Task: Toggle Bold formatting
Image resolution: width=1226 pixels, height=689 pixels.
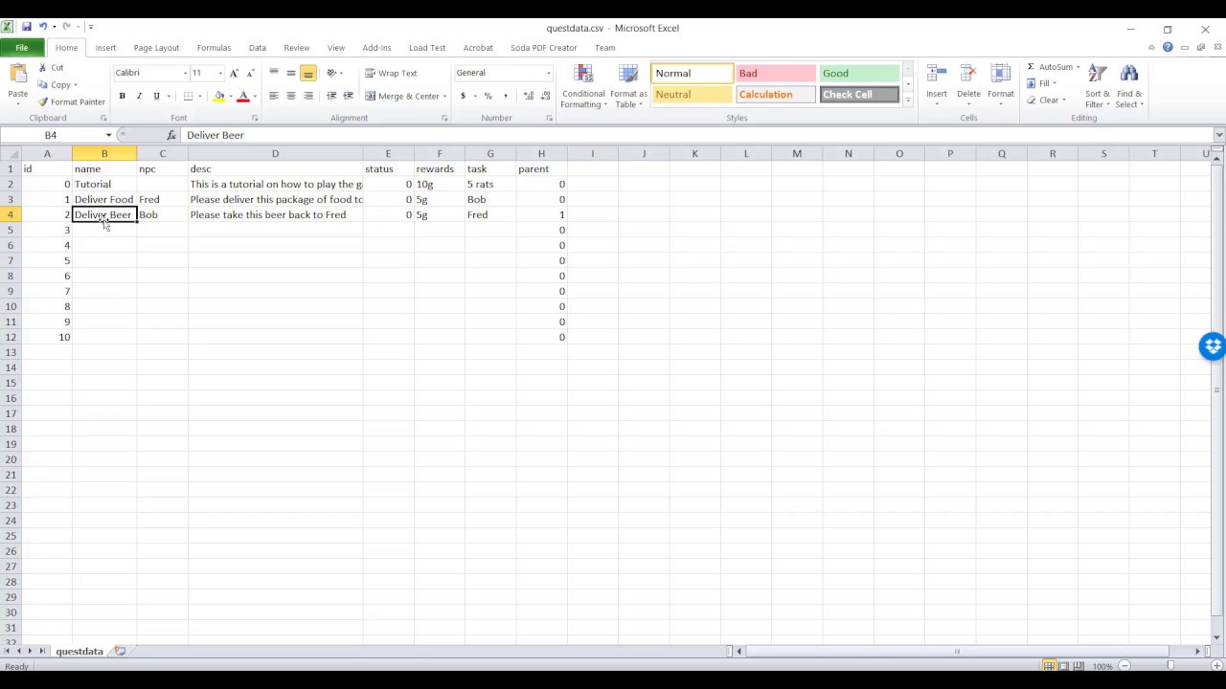Action: click(x=122, y=96)
